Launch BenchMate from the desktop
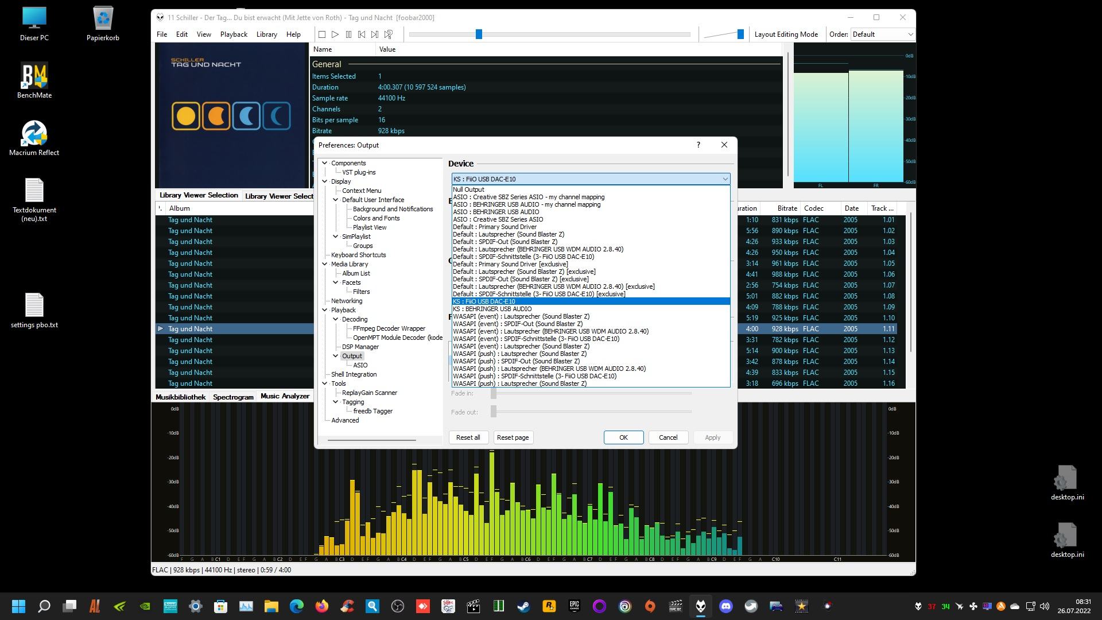Viewport: 1102px width, 620px height. coord(34,81)
